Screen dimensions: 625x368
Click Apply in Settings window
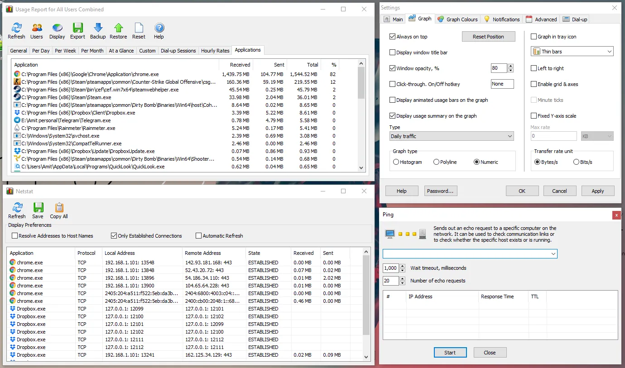pyautogui.click(x=598, y=191)
